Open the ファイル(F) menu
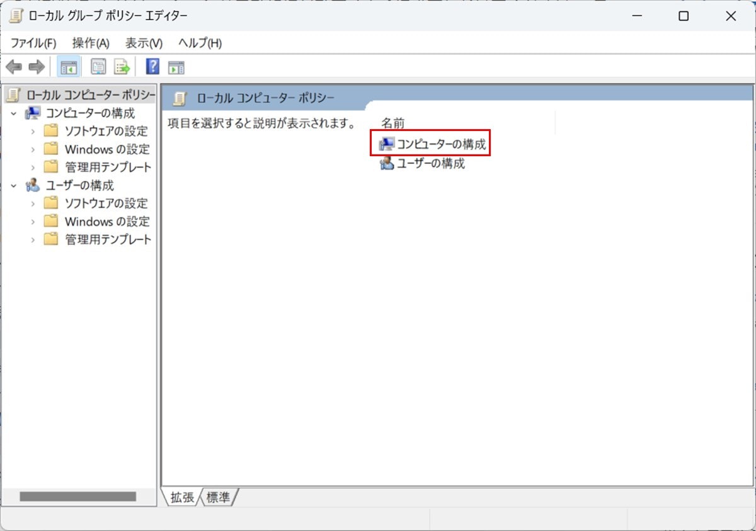The image size is (756, 531). coord(33,43)
